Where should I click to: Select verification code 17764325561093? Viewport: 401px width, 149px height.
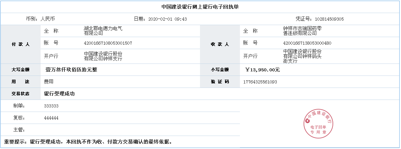coord(260,82)
